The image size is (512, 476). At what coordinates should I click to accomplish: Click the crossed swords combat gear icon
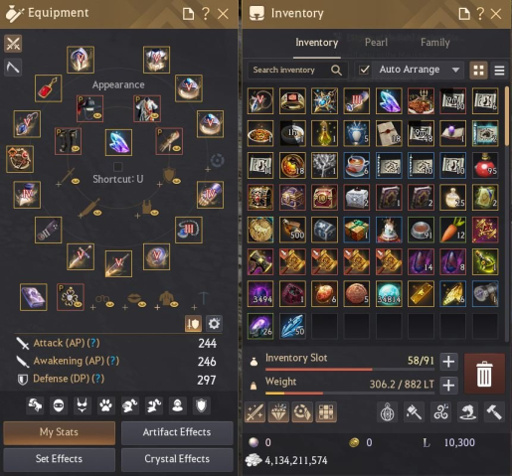pos(13,44)
